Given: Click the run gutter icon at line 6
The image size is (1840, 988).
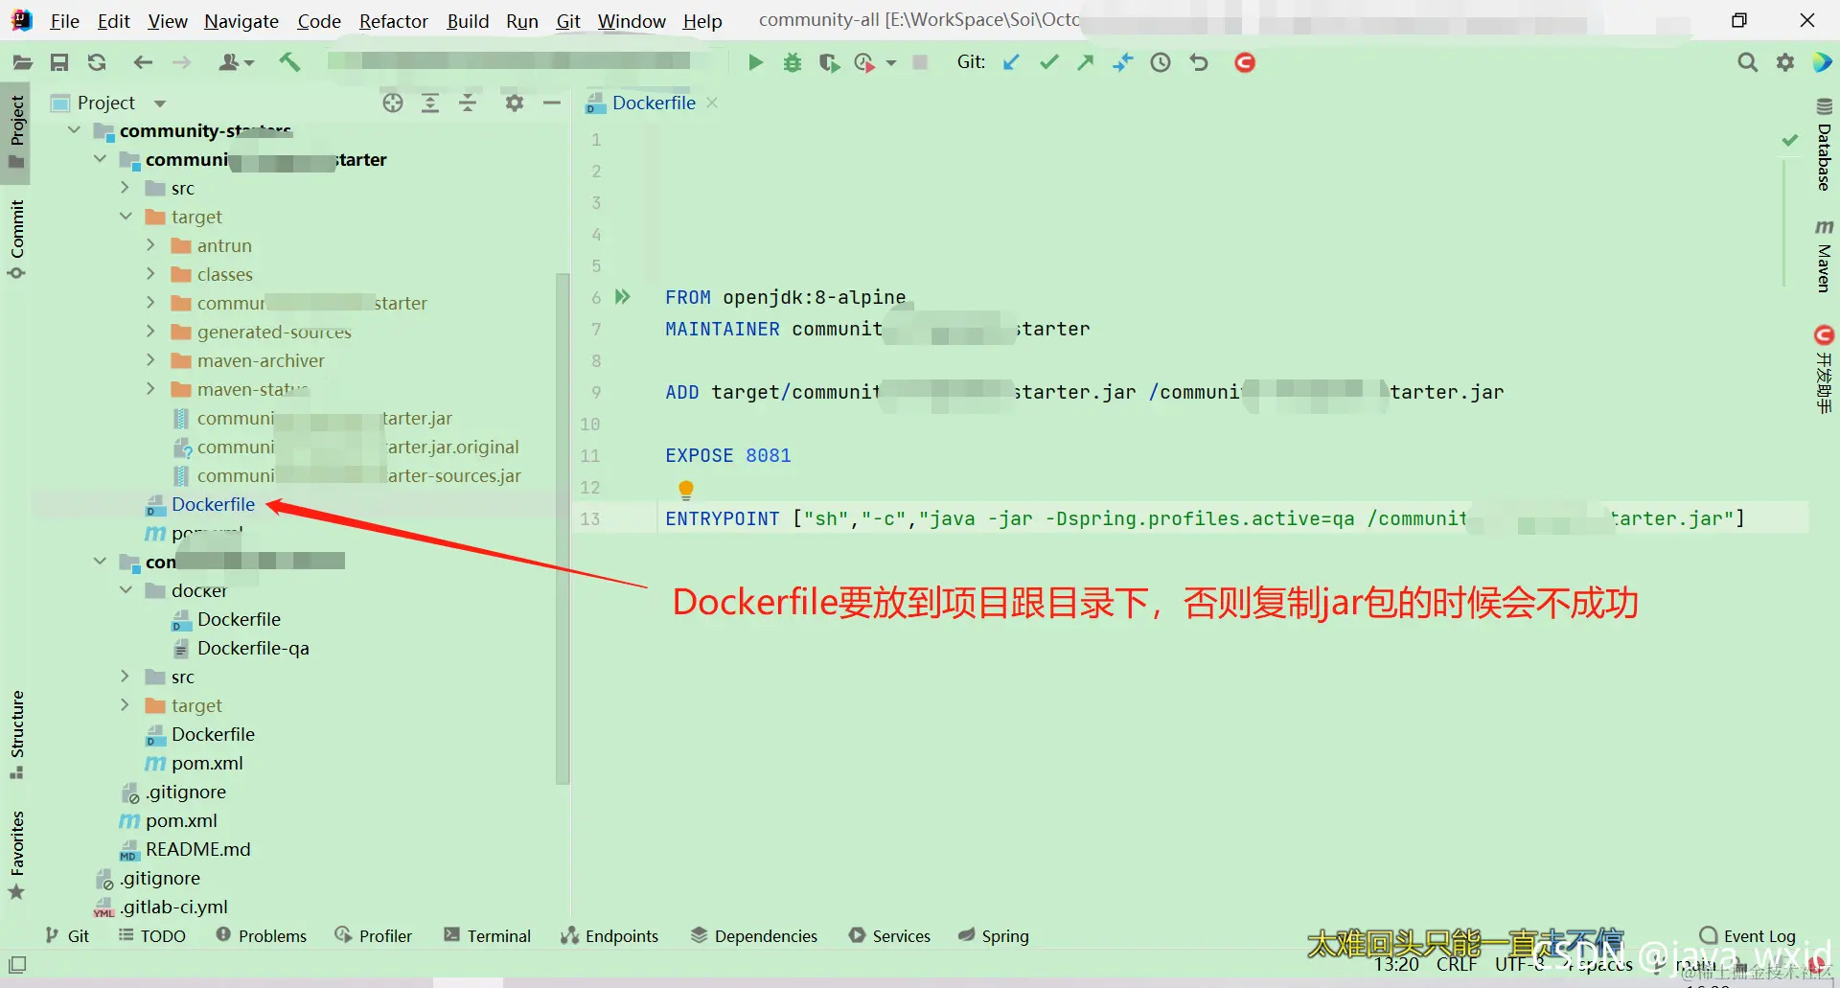Looking at the screenshot, I should click(623, 297).
